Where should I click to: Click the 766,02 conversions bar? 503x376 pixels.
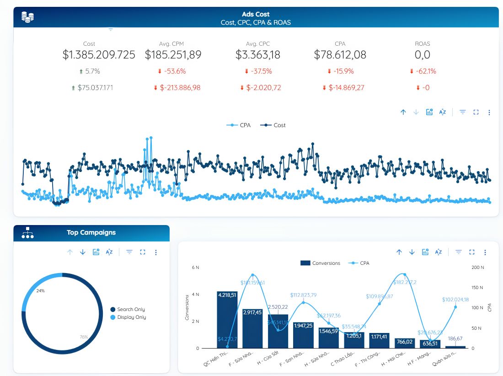coord(405,343)
